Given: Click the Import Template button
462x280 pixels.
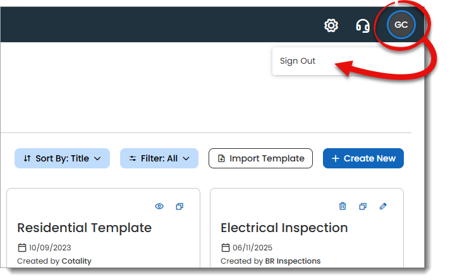Looking at the screenshot, I should [x=260, y=158].
